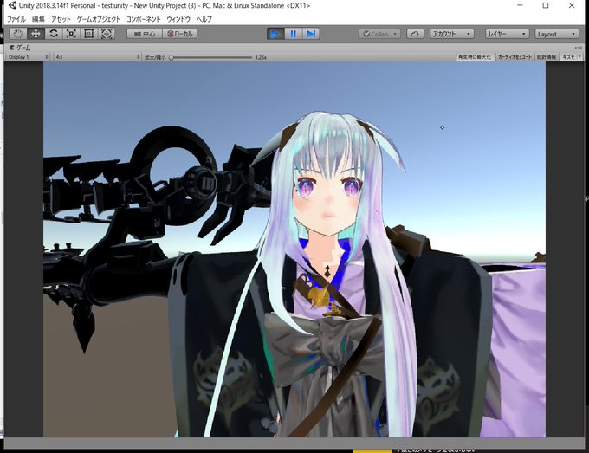Stop play mode with Play button
Image resolution: width=589 pixels, height=453 pixels.
[275, 34]
